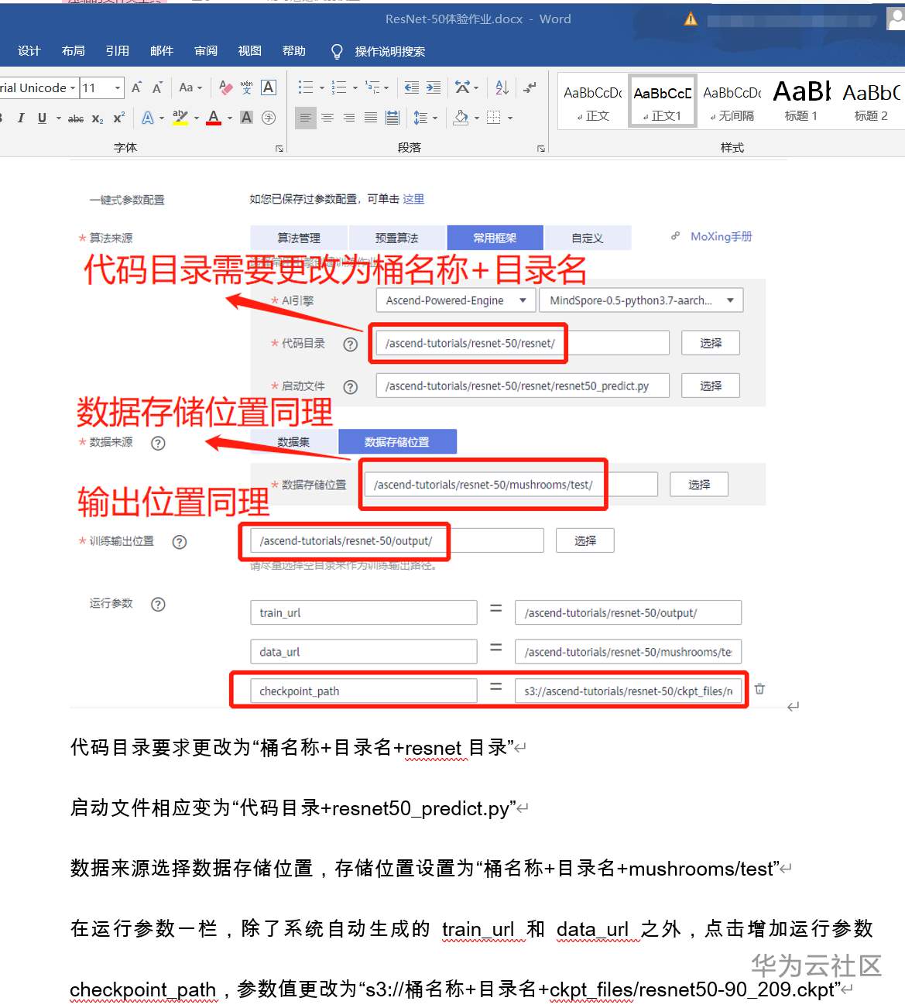Expand highlight color dropdown arrow
Image resolution: width=905 pixels, height=1008 pixels.
[x=197, y=118]
